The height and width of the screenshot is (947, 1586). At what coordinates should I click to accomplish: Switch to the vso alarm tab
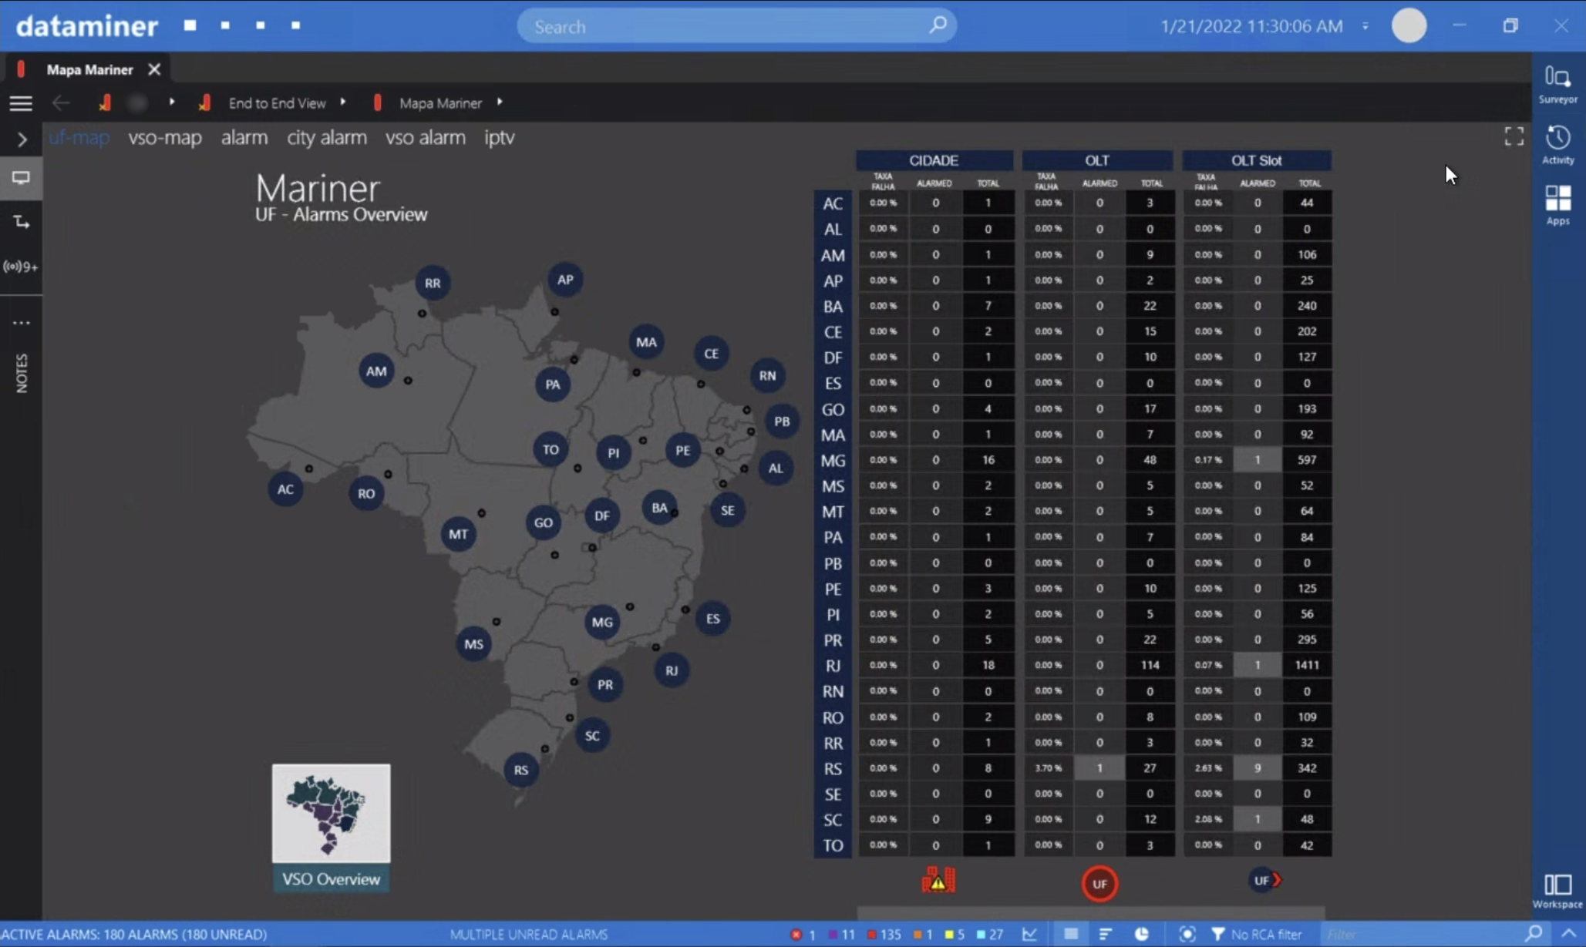click(x=426, y=137)
